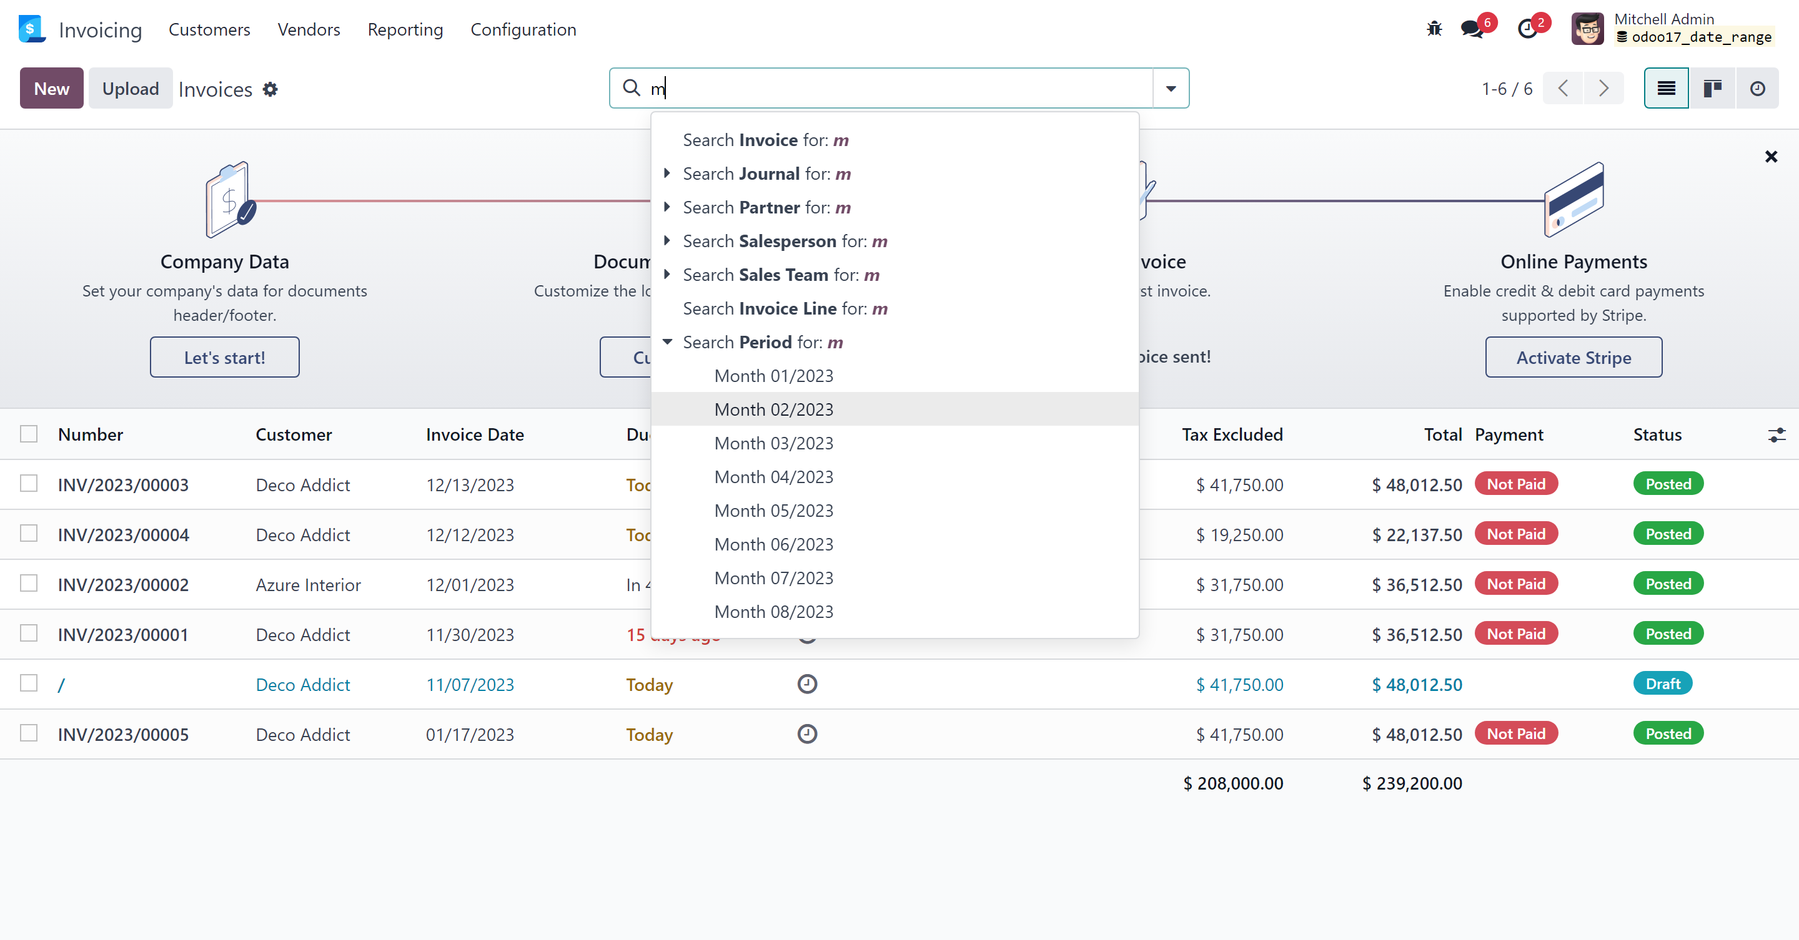Viewport: 1799px width, 940px height.
Task: Click activity clock on INV/2023/00005 row
Action: 807,733
